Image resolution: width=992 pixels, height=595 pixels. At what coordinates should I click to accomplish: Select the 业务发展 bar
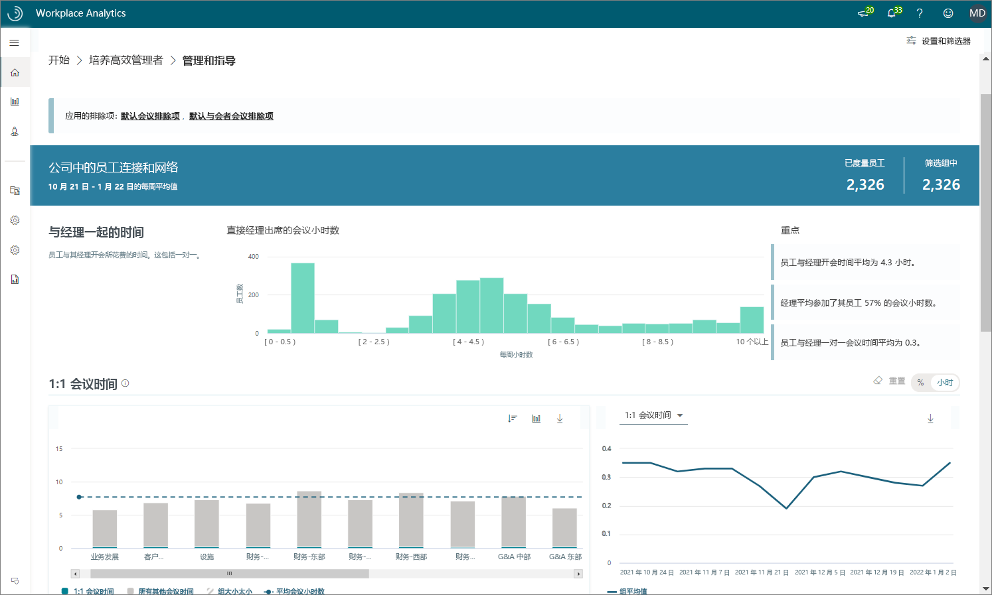point(105,529)
